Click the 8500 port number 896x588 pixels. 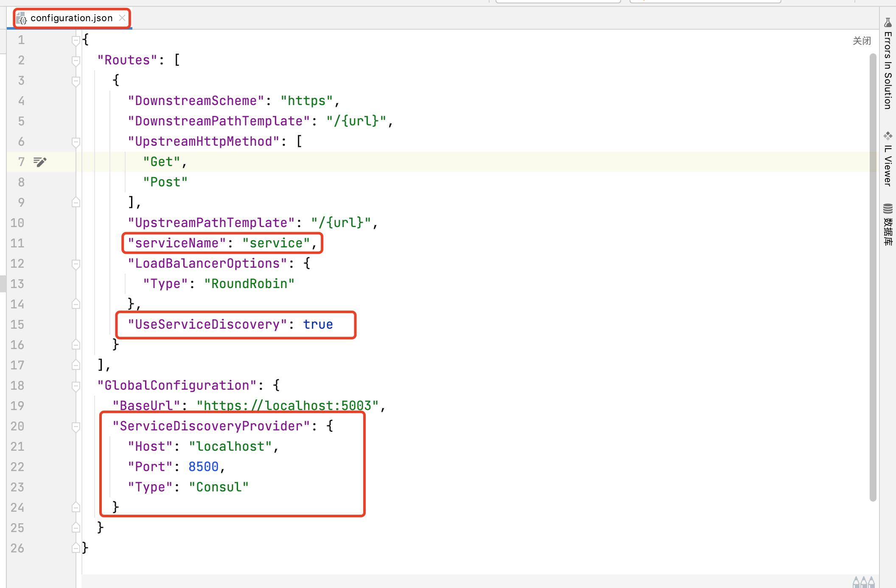pyautogui.click(x=204, y=467)
